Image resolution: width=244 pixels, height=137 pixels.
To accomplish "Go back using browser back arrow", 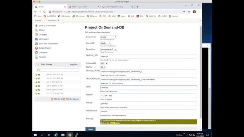I will (x=35, y=12).
